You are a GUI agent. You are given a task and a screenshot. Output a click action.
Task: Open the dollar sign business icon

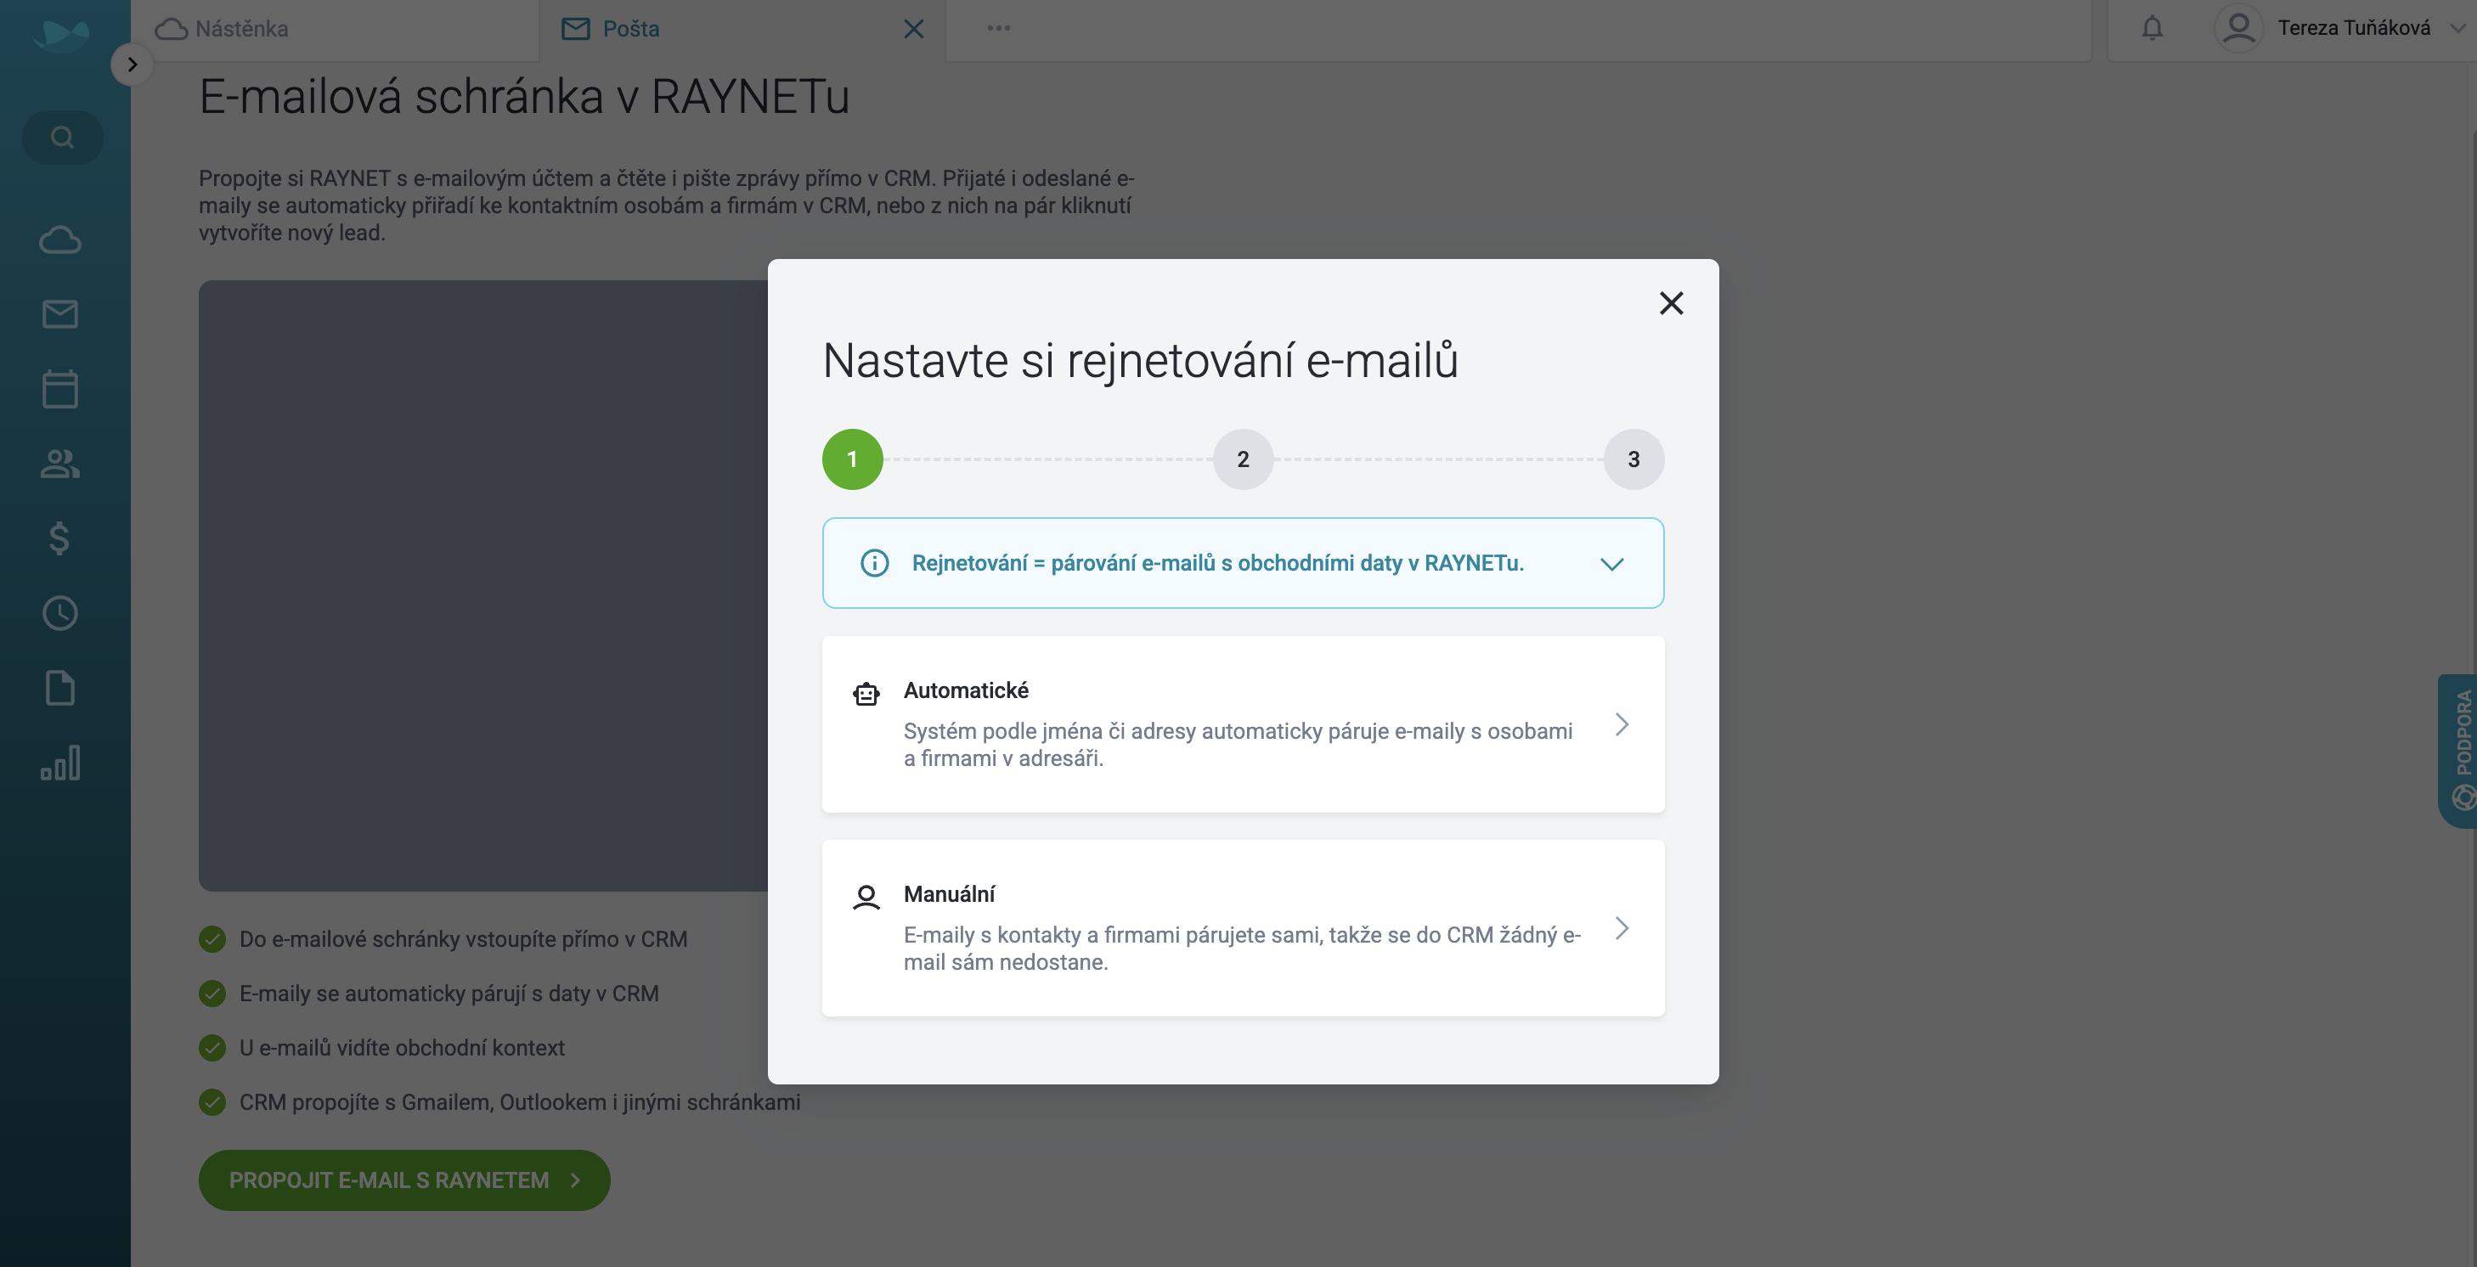click(x=59, y=538)
